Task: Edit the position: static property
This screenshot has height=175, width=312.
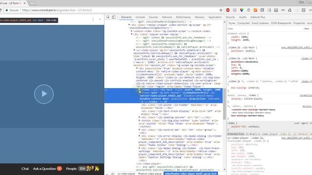Action: pos(243,51)
